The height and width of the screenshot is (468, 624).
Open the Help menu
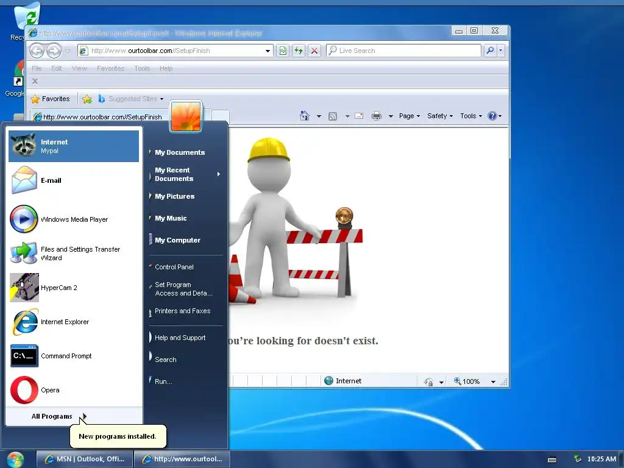click(166, 68)
